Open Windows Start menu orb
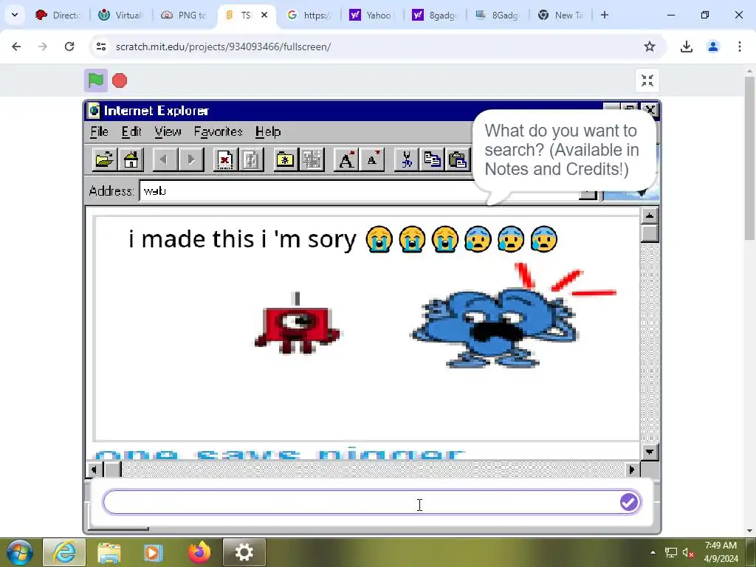The image size is (756, 567). [x=19, y=552]
